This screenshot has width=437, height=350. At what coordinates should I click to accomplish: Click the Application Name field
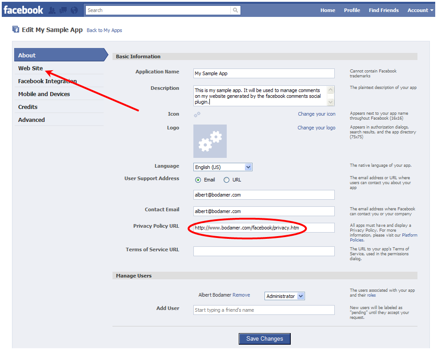pos(264,73)
